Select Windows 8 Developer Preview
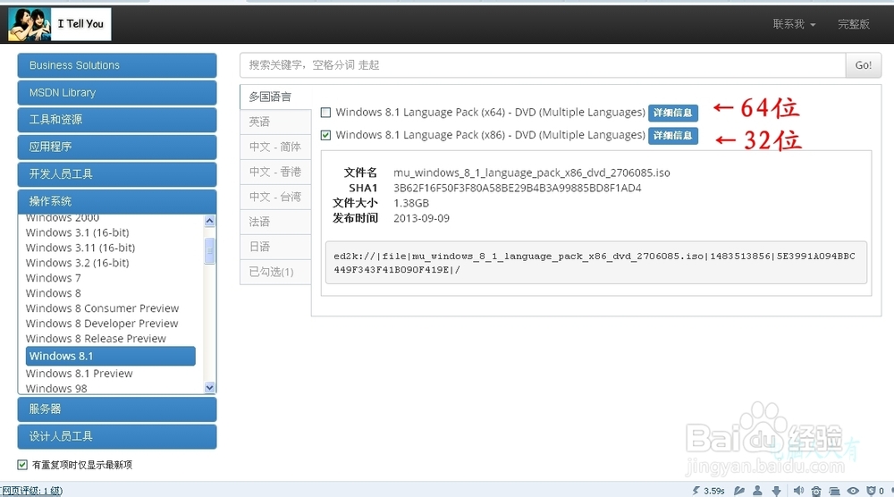 [102, 324]
